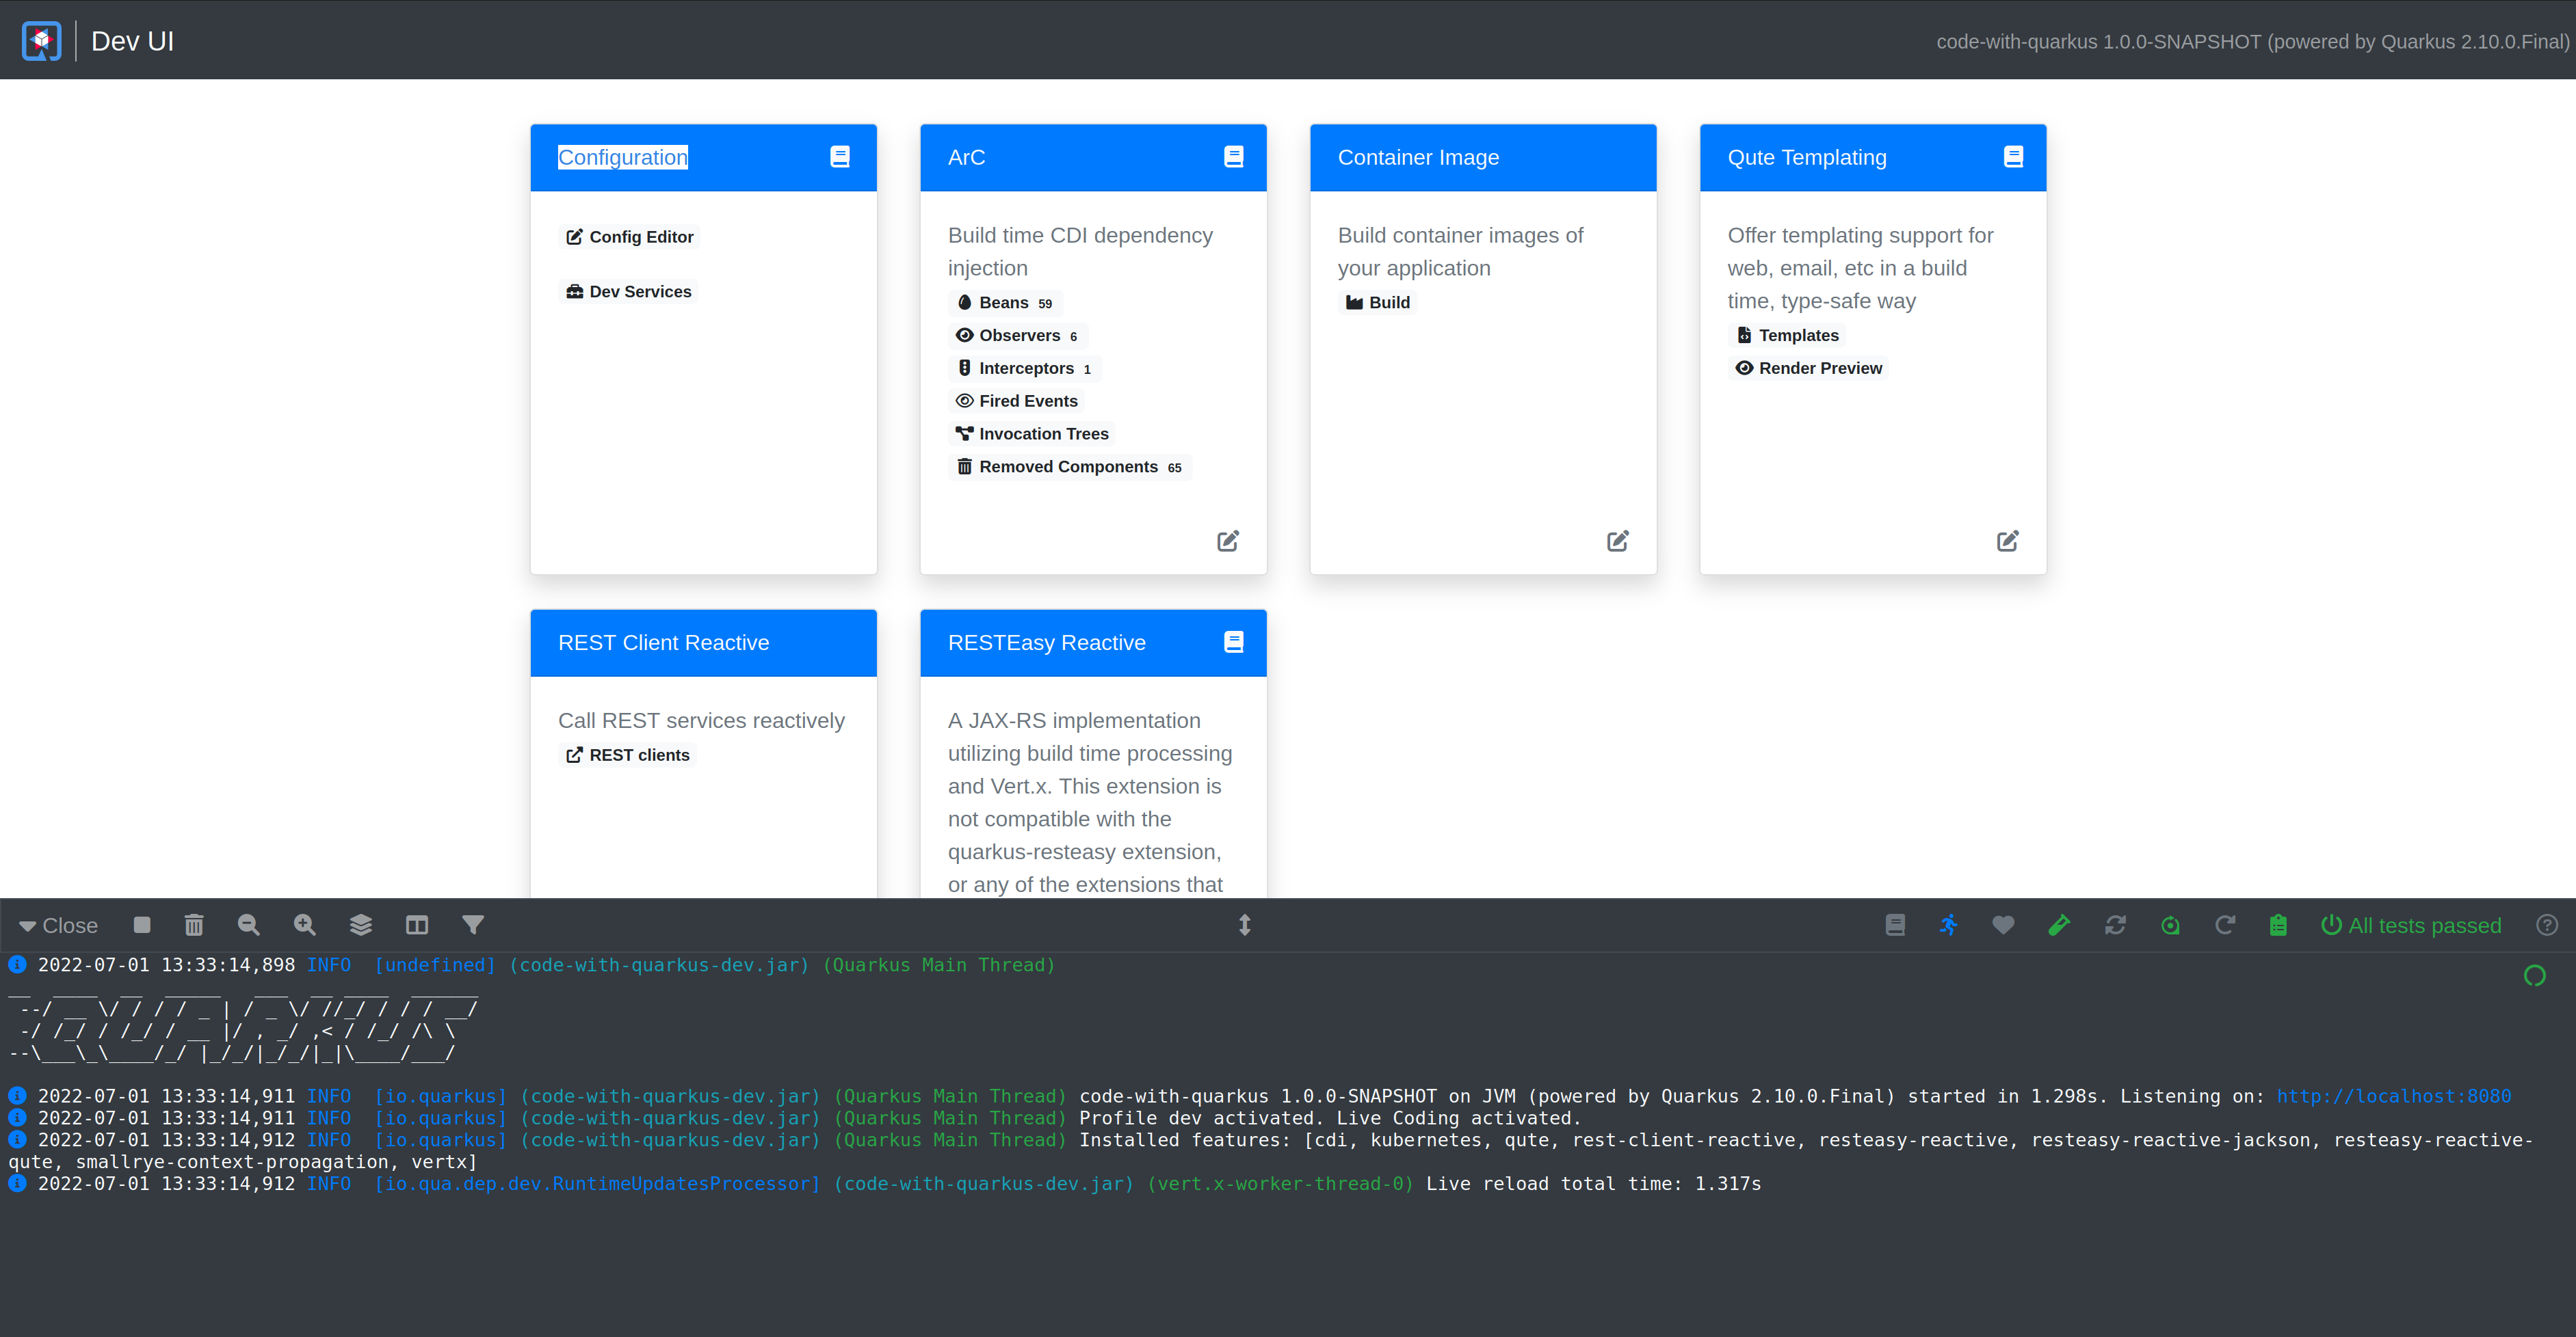Viewport: 2576px width, 1337px height.
Task: Clear the log console with the trash icon
Action: tap(194, 924)
